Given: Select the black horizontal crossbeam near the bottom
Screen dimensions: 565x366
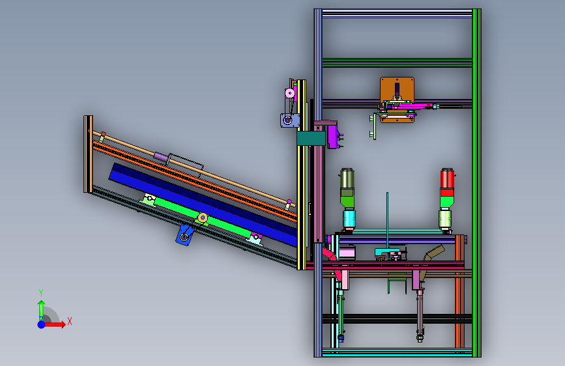Looking at the screenshot, I should [397, 318].
